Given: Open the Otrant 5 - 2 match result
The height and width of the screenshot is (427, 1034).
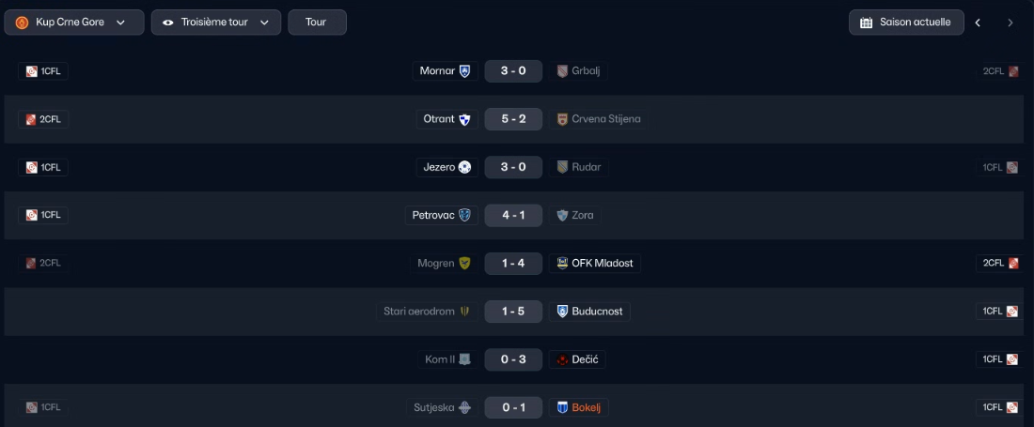Looking at the screenshot, I should point(513,119).
